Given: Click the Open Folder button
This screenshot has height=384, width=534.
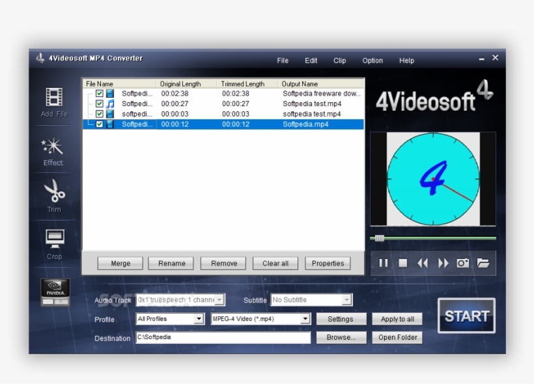Looking at the screenshot, I should tap(397, 337).
